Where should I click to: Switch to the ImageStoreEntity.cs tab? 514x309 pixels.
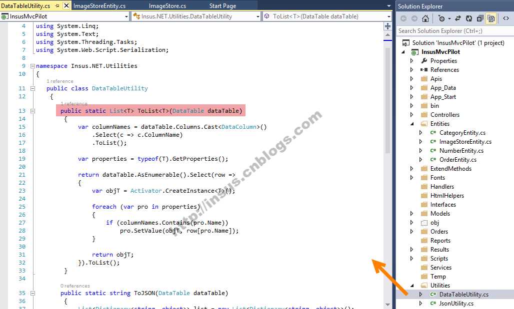tap(99, 6)
